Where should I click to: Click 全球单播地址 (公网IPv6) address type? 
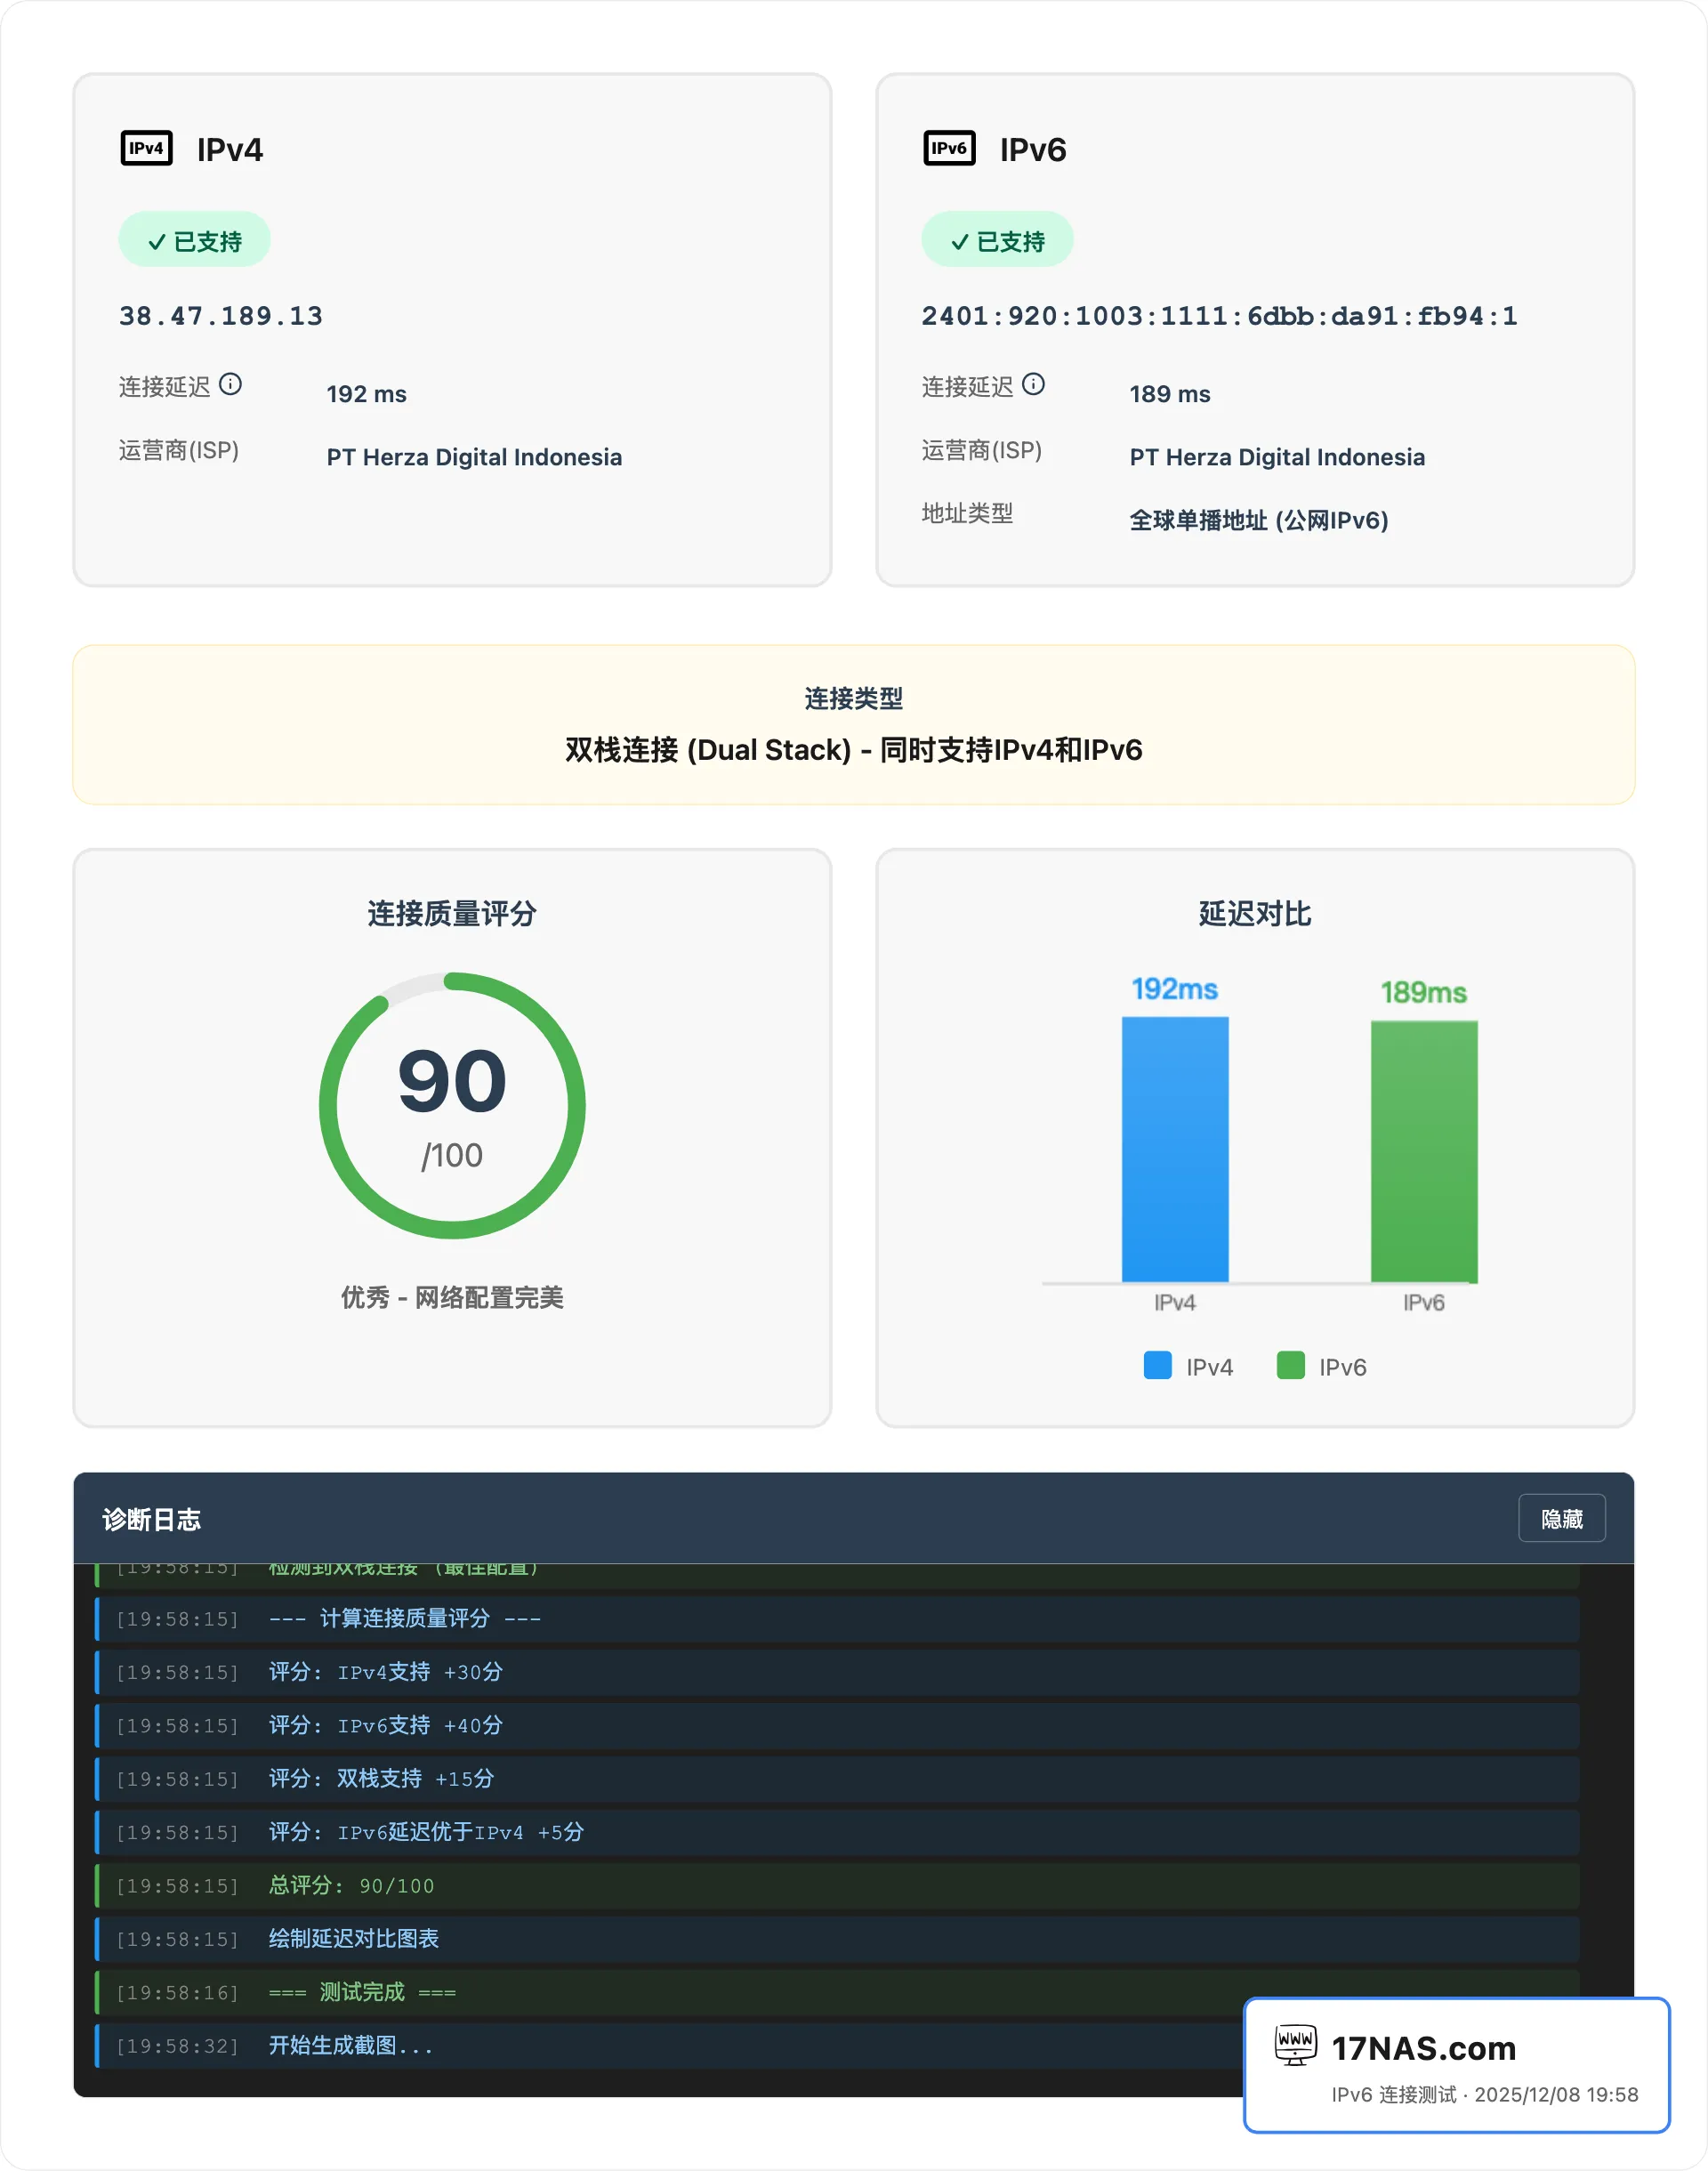click(1258, 520)
